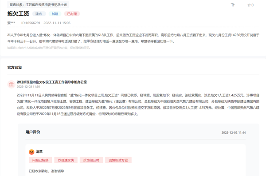Viewport: 266px width, 176px height.
Task: Click the replying office name 徐圩新区根治拖欠农民工工资
Action: point(52,82)
